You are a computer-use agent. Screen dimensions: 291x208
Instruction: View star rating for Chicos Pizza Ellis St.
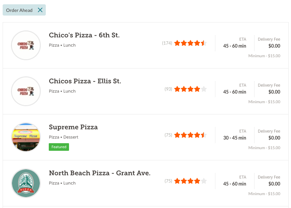click(190, 89)
